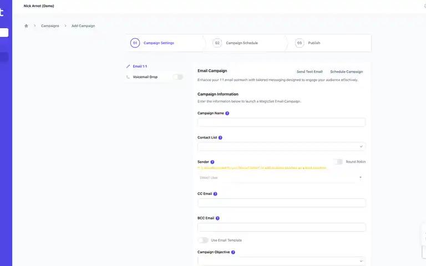Click the Campaign Name input field

pyautogui.click(x=281, y=122)
